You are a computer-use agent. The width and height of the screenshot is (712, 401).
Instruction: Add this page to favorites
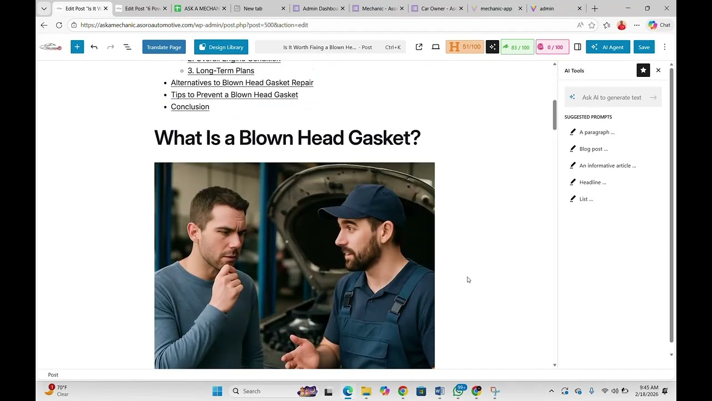tap(592, 25)
